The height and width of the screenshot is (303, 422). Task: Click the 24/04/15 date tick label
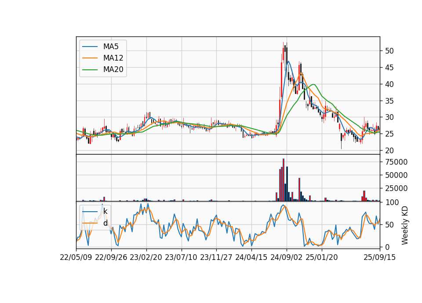[251, 257]
